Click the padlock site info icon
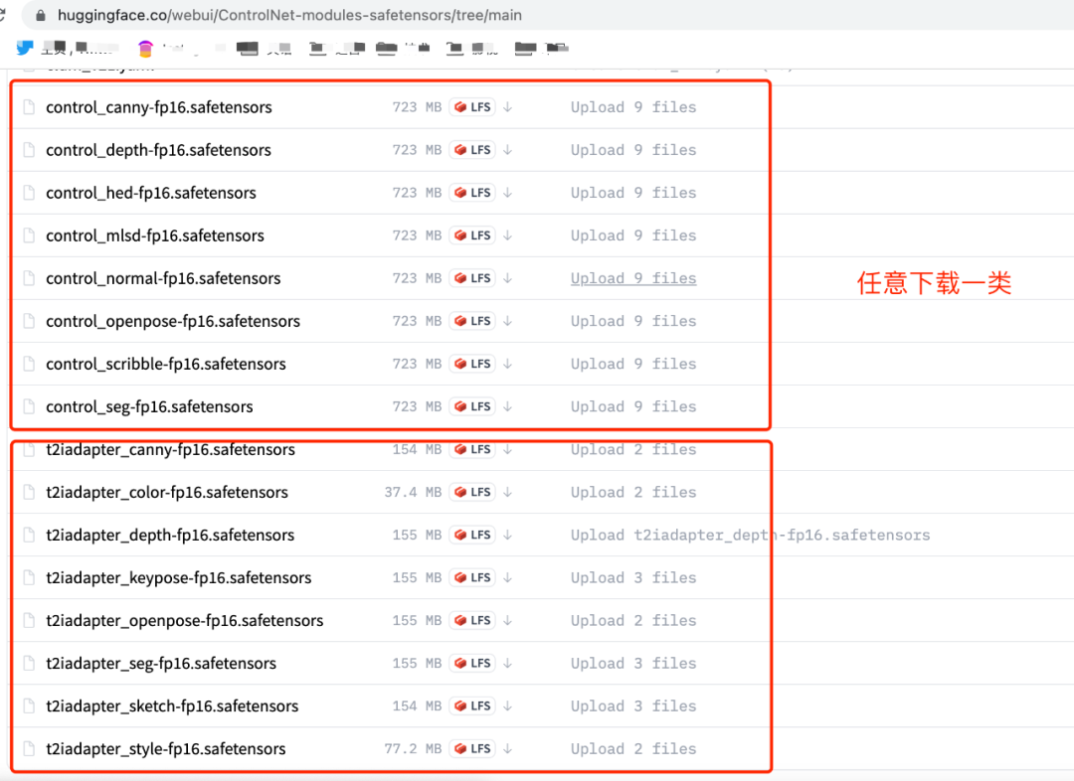 coord(41,15)
